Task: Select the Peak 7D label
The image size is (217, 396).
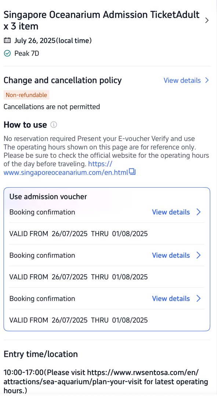Action: click(x=27, y=53)
